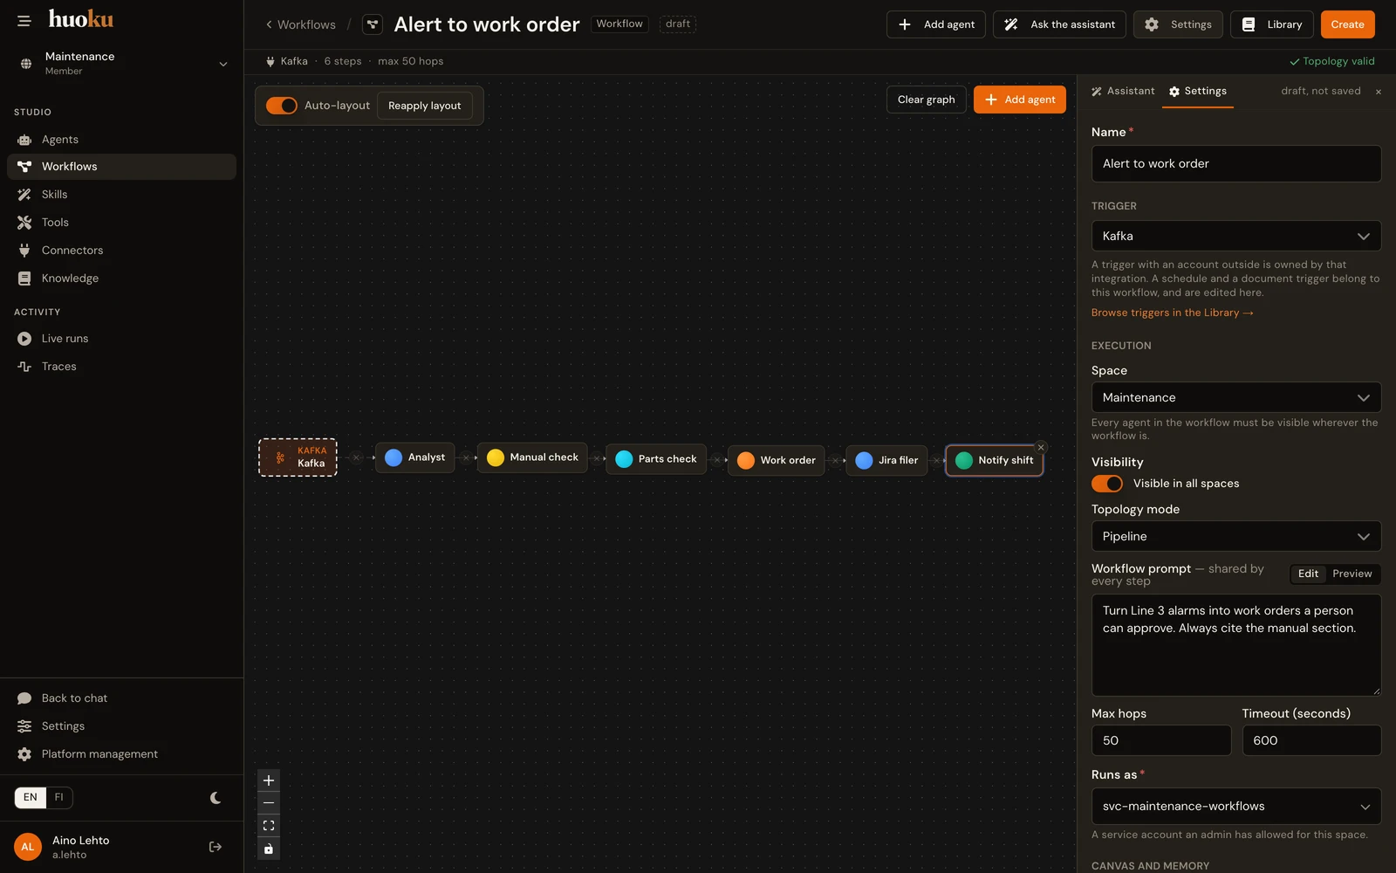The image size is (1396, 873).
Task: Switch language to EN
Action: click(31, 798)
